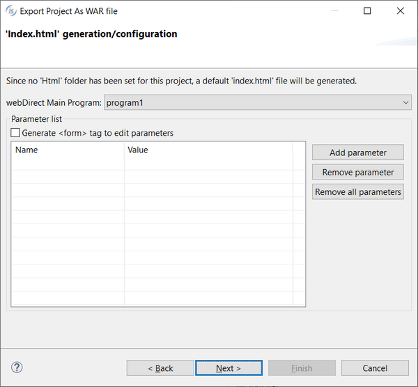The width and height of the screenshot is (418, 387).
Task: Cancel the WAR export wizard
Action: tap(375, 368)
